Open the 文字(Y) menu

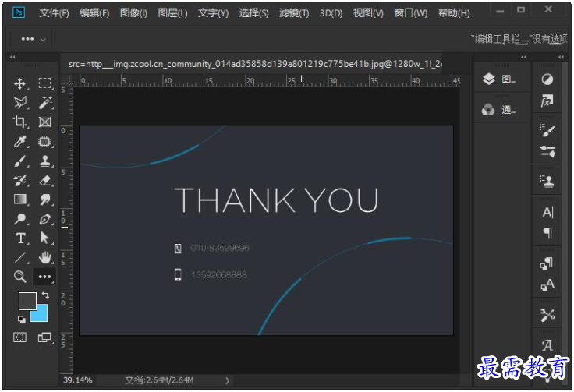(x=213, y=13)
